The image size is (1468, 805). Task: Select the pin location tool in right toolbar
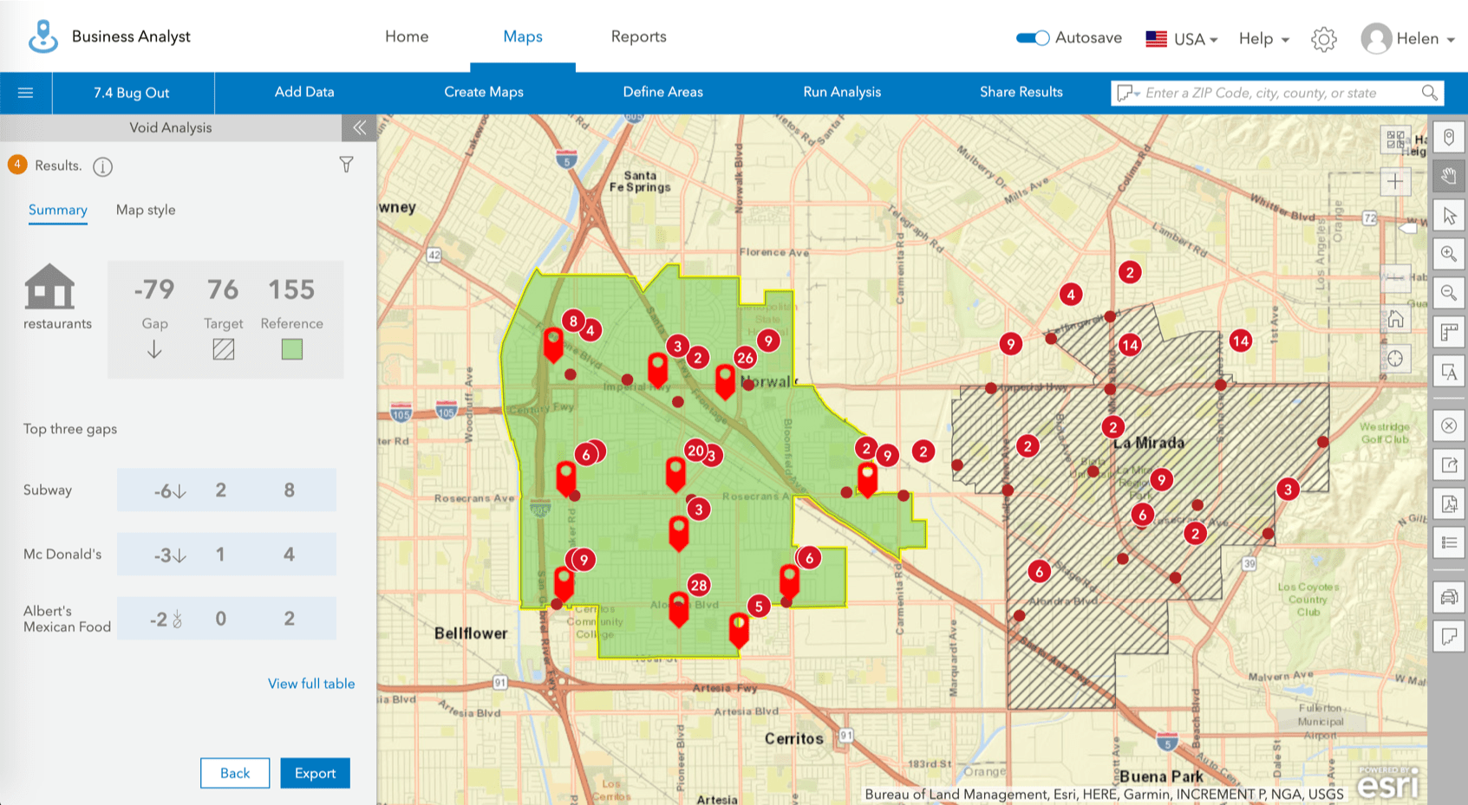(1449, 138)
